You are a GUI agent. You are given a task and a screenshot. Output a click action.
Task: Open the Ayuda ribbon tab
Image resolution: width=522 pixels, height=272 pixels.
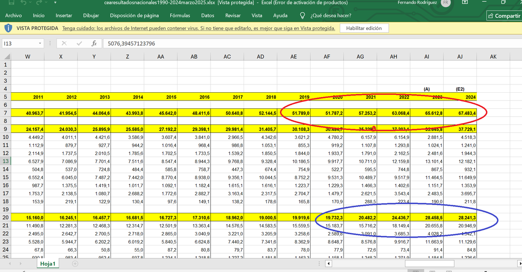280,16
